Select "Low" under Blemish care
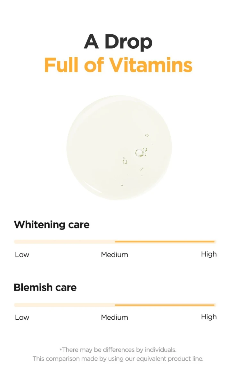 pos(22,317)
